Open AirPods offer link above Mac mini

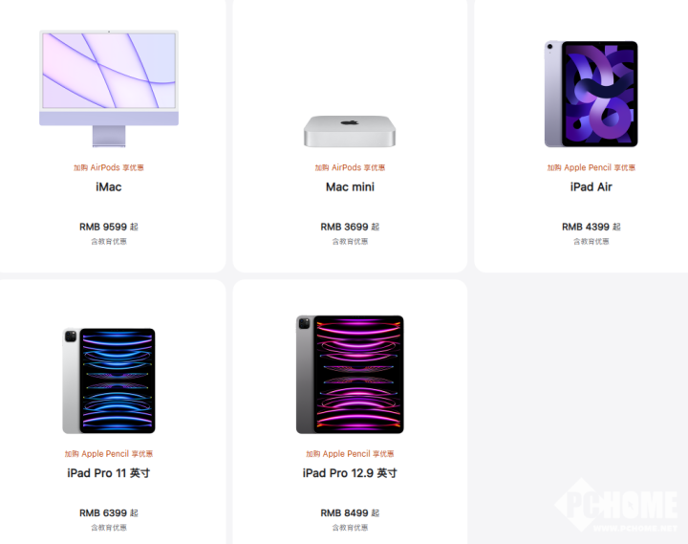click(x=350, y=167)
